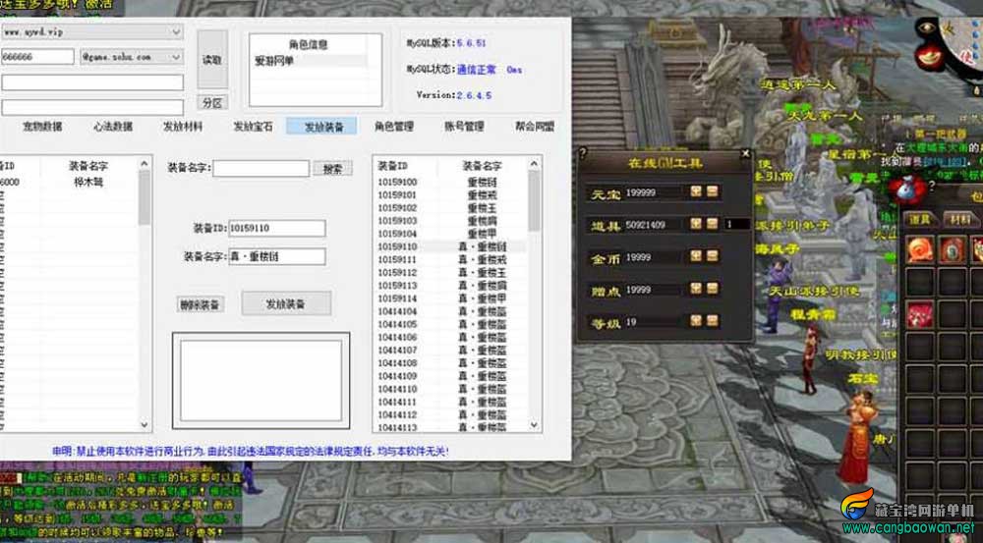Switch to the 帮会同盟 tab
Viewport: 983px width, 543px height.
(535, 126)
